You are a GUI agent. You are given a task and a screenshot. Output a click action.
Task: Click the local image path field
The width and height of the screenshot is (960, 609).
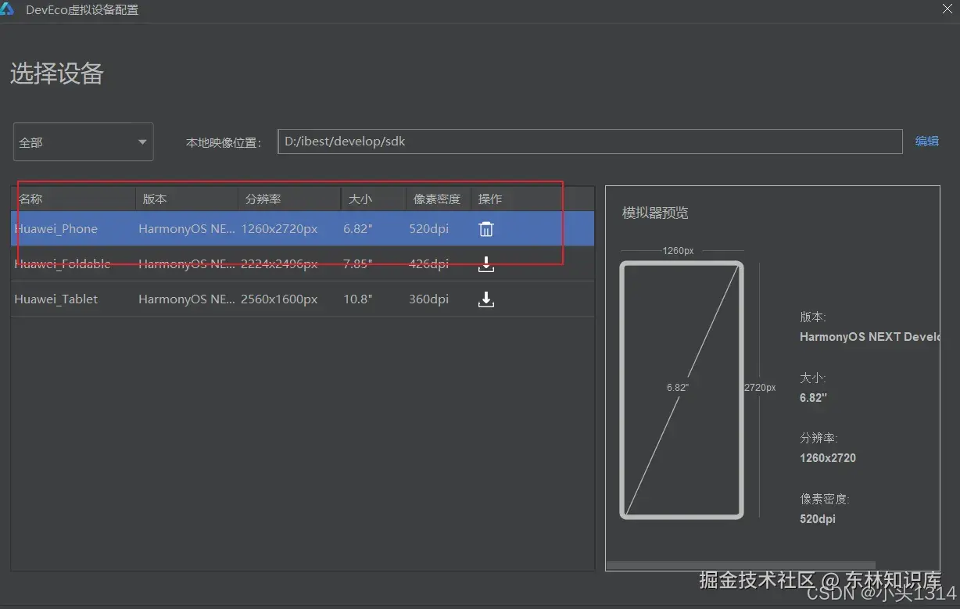pos(590,142)
